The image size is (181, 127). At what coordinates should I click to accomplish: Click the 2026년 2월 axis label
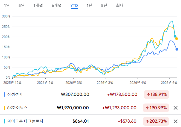point(45,83)
